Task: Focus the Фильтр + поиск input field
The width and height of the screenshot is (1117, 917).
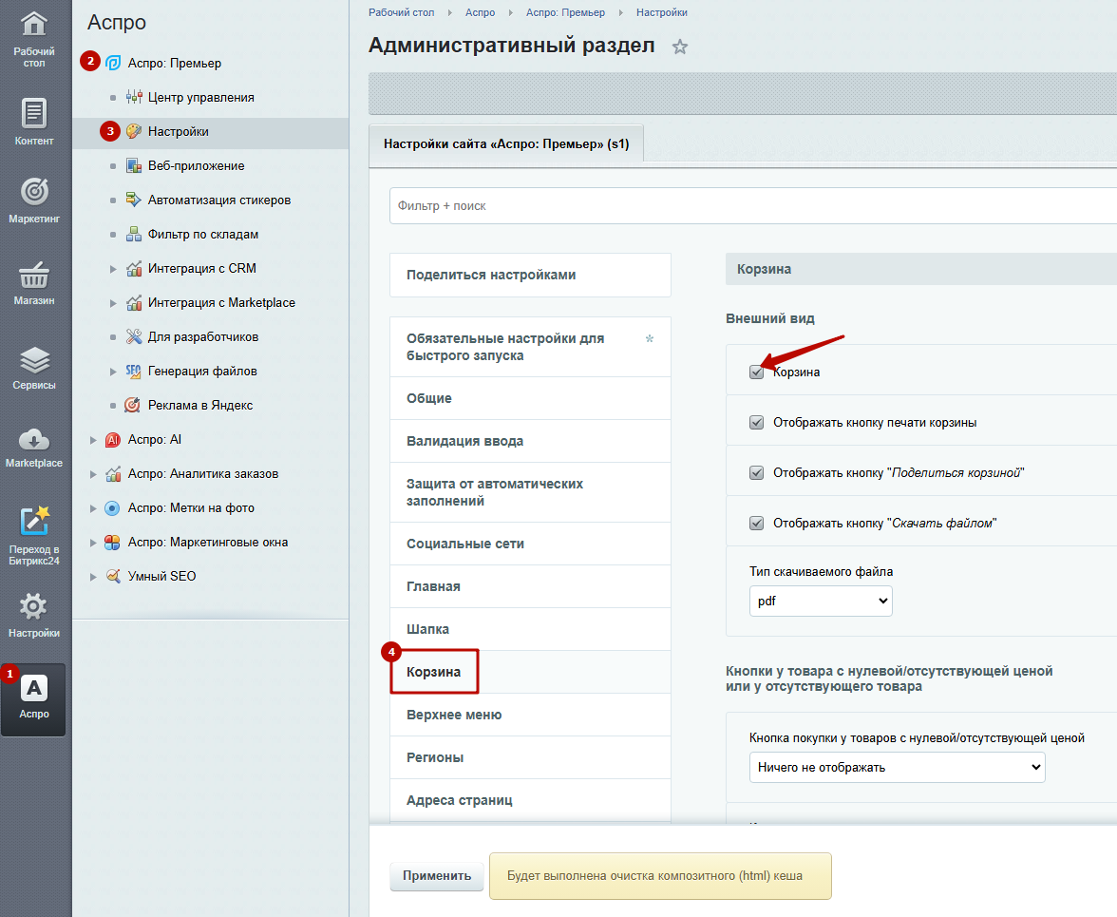Action: pos(753,206)
